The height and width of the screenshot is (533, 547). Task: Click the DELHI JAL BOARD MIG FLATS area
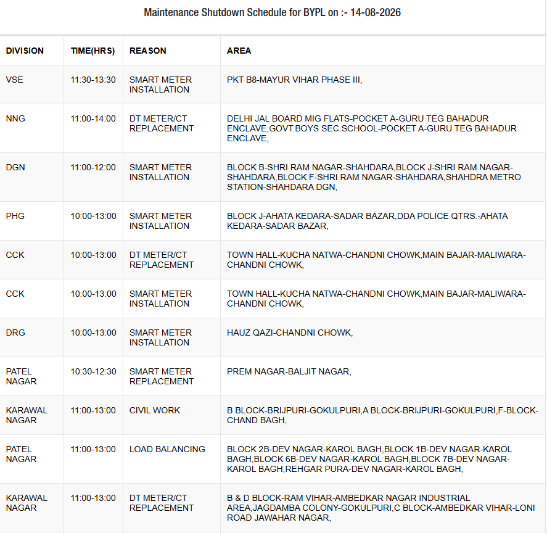click(x=372, y=128)
